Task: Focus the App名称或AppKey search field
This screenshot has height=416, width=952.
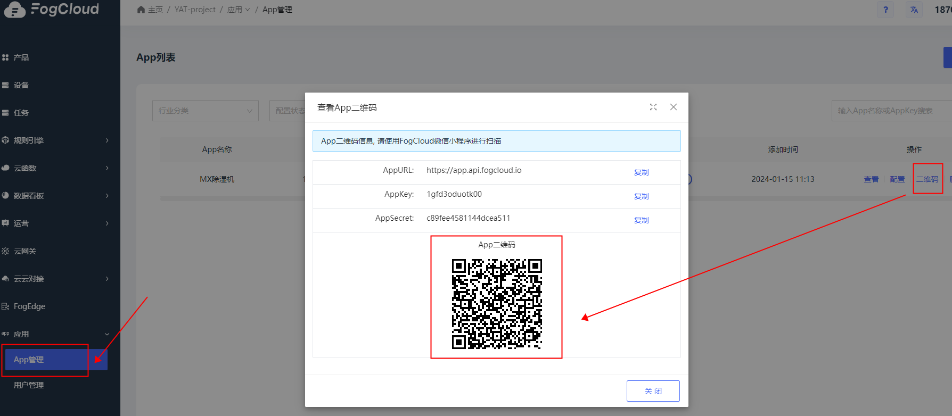Action: point(892,111)
